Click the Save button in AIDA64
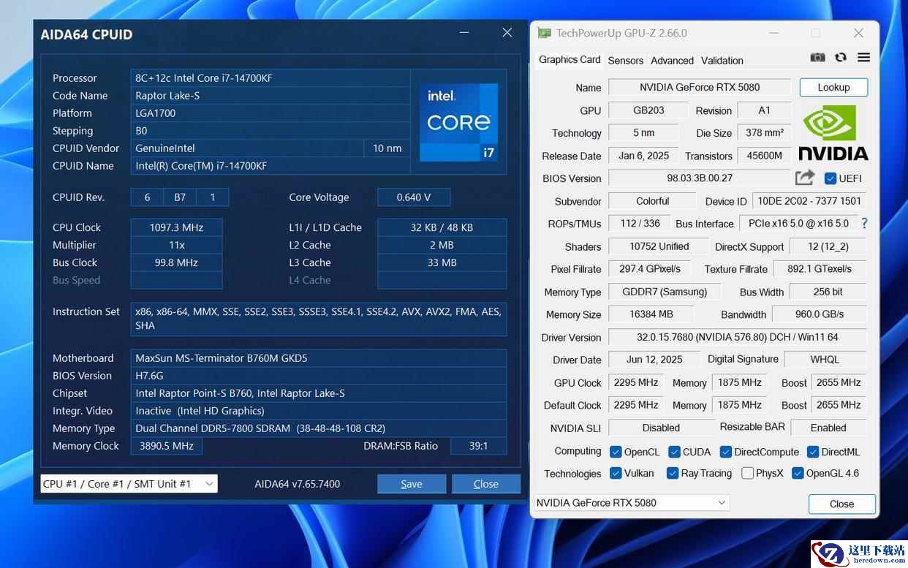 pyautogui.click(x=412, y=484)
